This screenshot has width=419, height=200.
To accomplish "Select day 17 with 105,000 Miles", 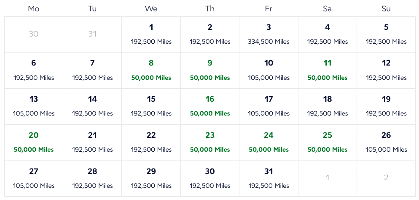I will pos(269,106).
